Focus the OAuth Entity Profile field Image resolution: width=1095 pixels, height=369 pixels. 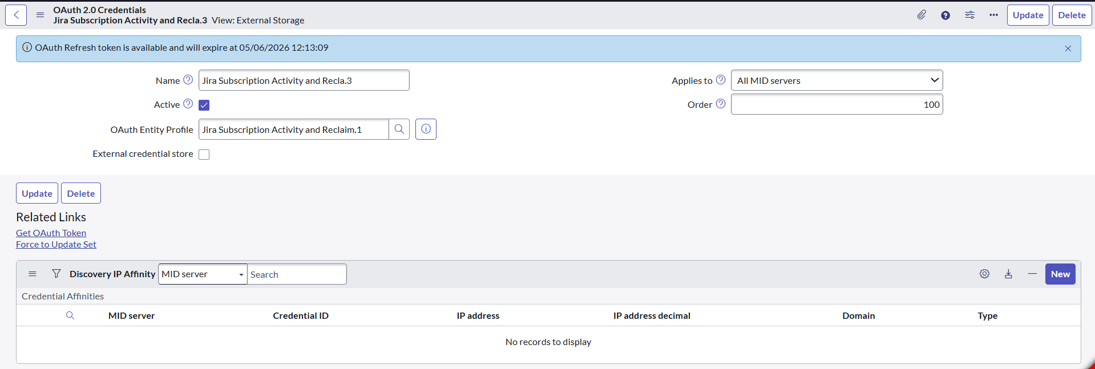[294, 129]
